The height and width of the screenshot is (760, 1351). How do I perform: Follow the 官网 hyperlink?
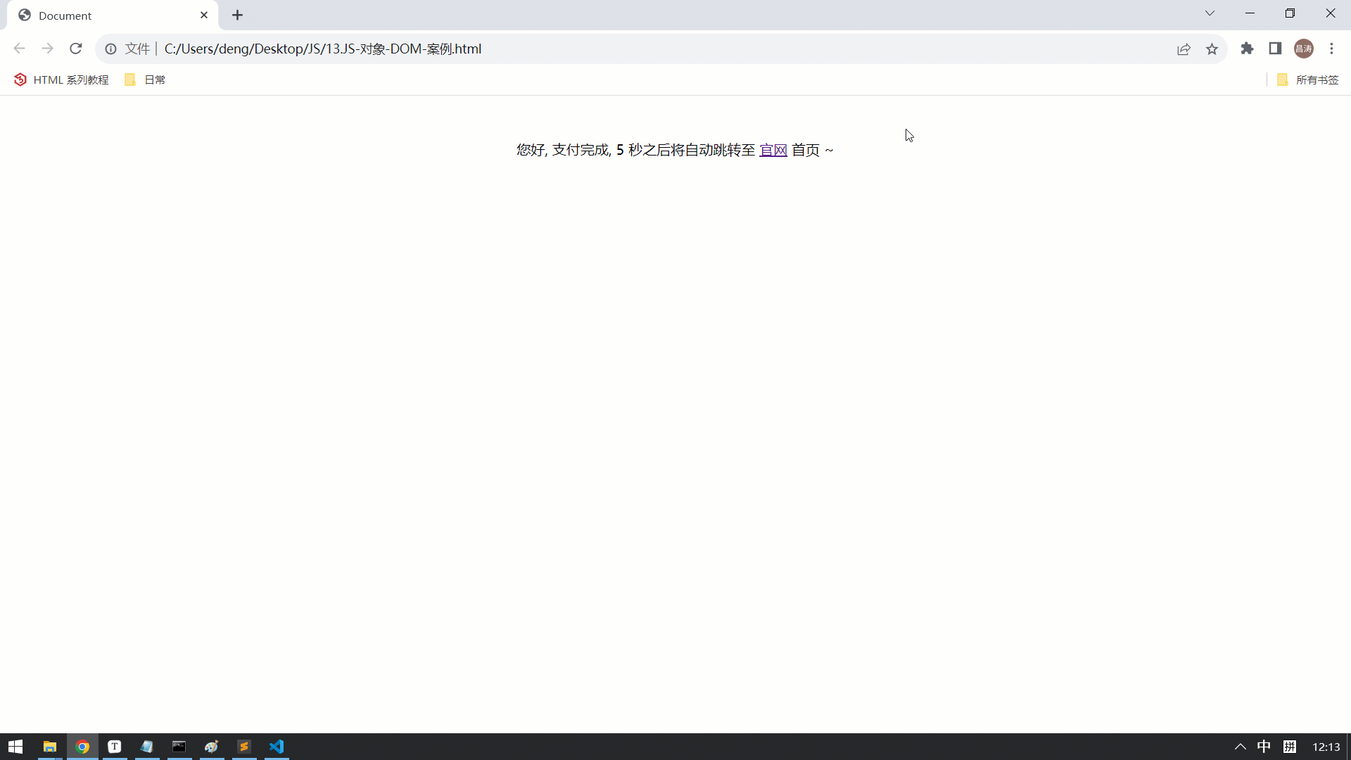point(773,150)
